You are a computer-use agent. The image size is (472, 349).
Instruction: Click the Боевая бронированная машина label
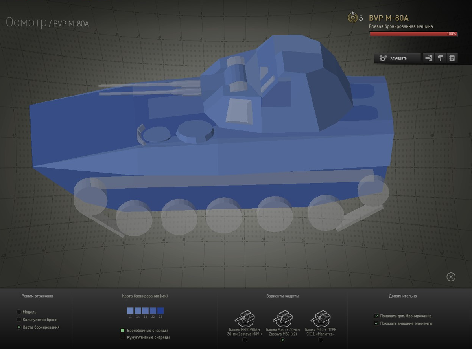(x=401, y=26)
